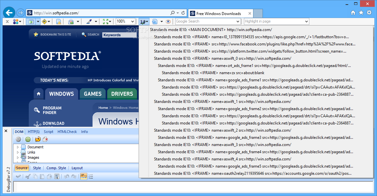Open the eyedropper dropdown arrow

pyautogui.click(x=96, y=22)
